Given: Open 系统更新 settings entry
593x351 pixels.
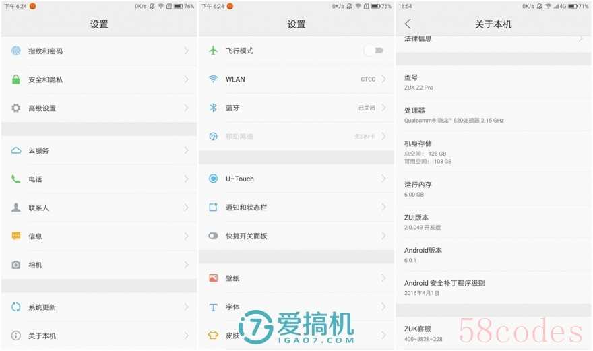Looking at the screenshot, I should point(42,307).
